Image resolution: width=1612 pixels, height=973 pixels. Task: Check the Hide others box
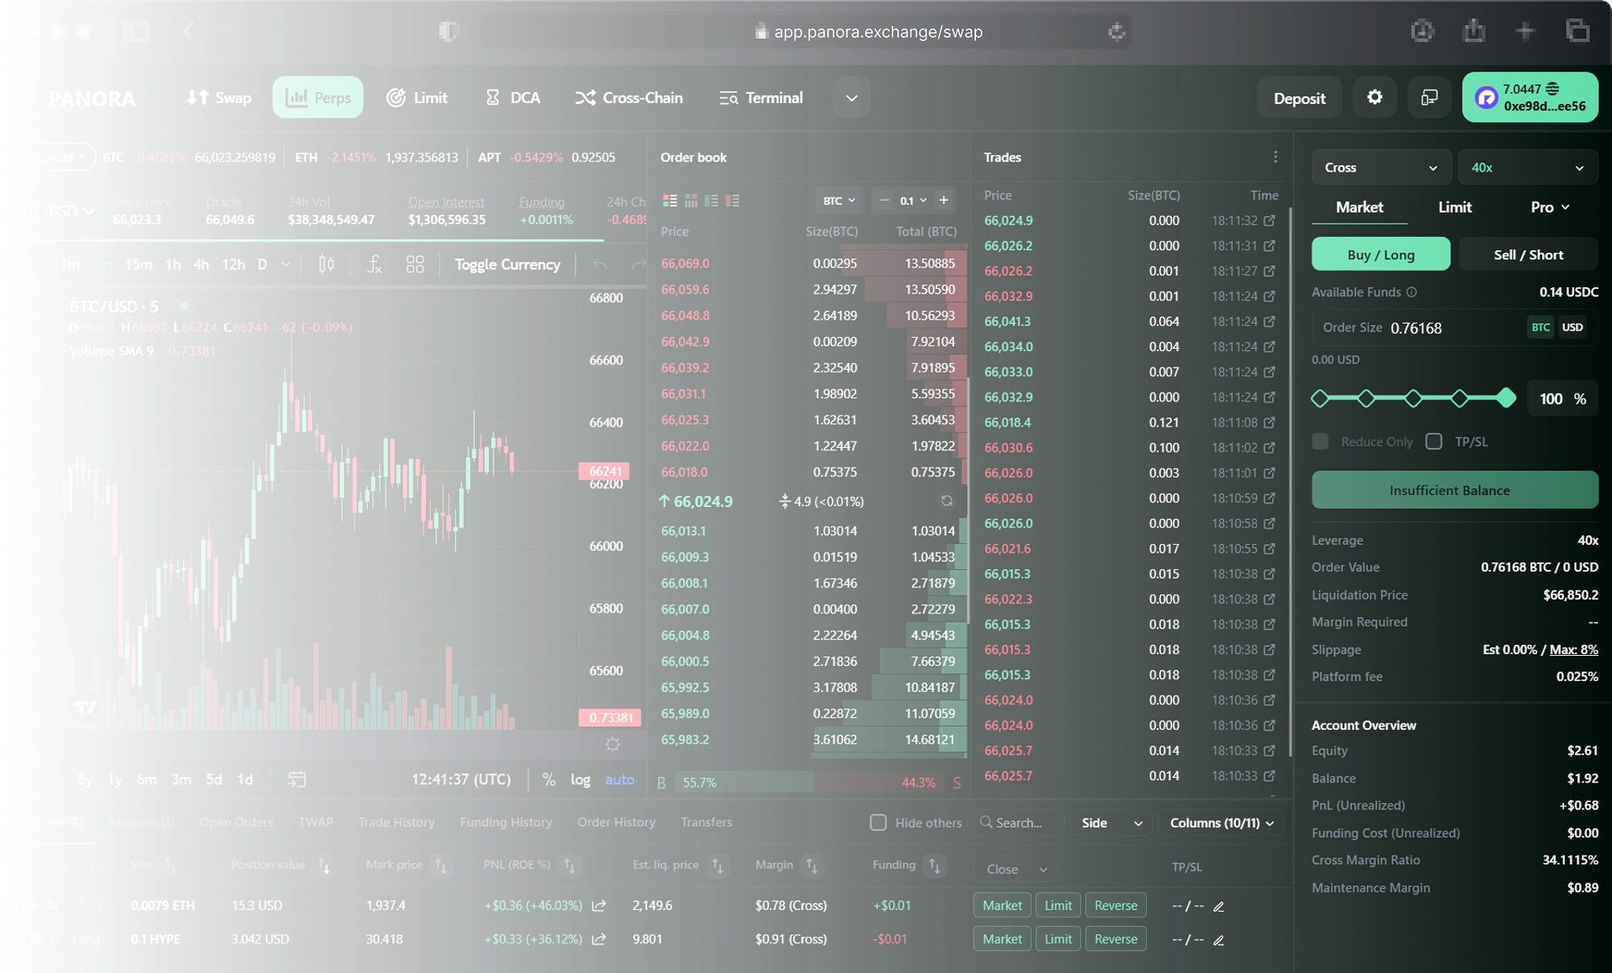(x=878, y=823)
